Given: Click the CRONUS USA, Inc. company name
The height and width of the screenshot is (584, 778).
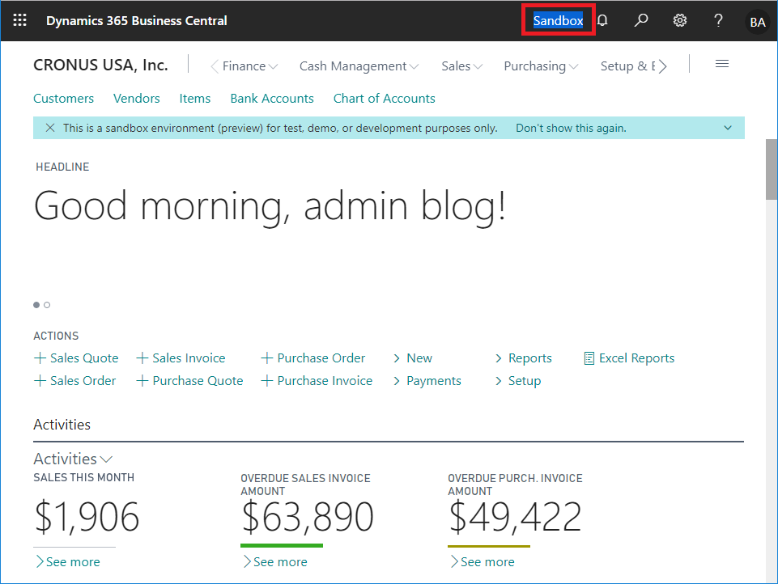Looking at the screenshot, I should click(100, 65).
